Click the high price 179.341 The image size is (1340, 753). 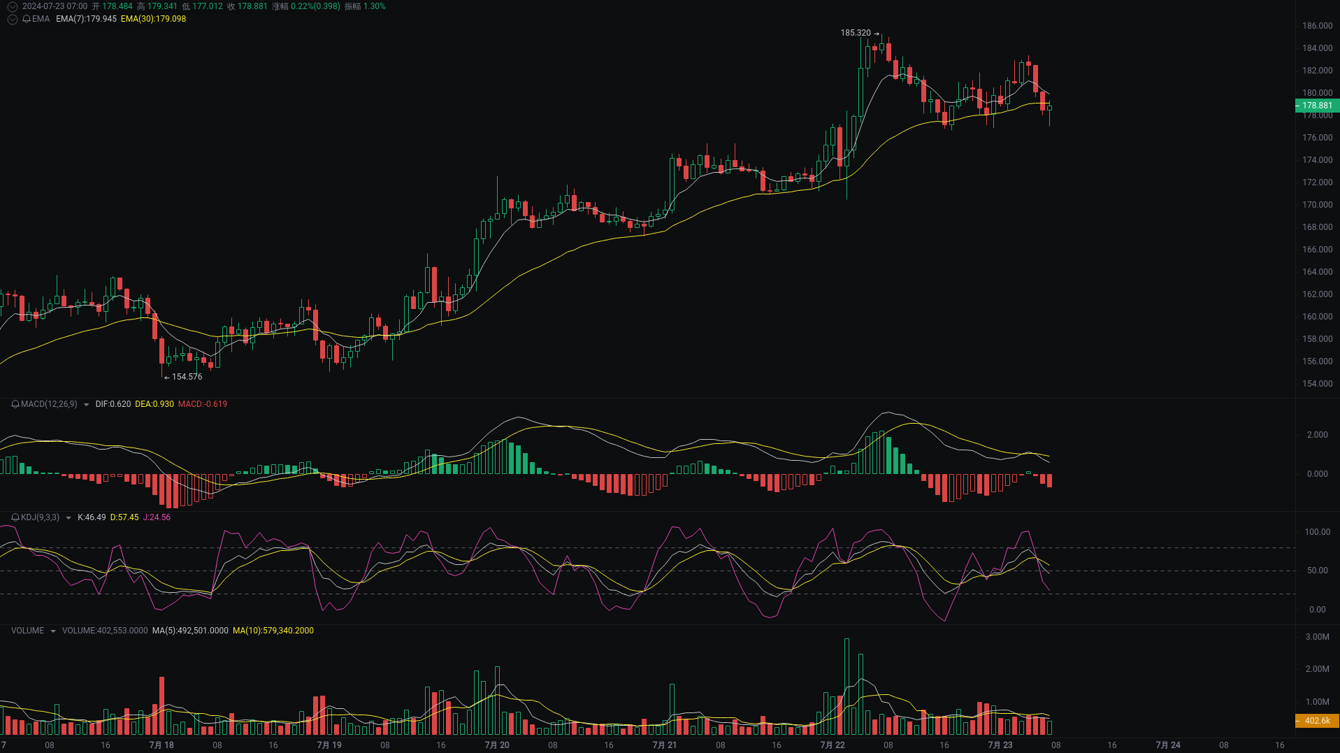tap(162, 6)
